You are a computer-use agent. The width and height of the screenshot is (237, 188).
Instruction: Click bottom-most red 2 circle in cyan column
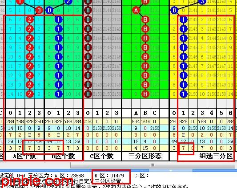point(30,94)
